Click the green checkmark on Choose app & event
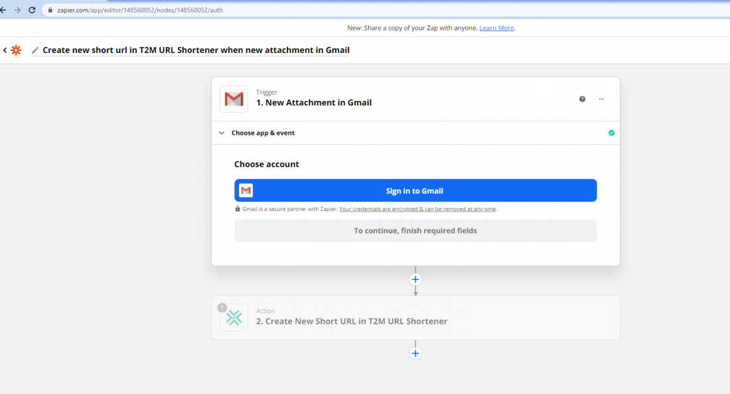The image size is (730, 394). (x=611, y=133)
